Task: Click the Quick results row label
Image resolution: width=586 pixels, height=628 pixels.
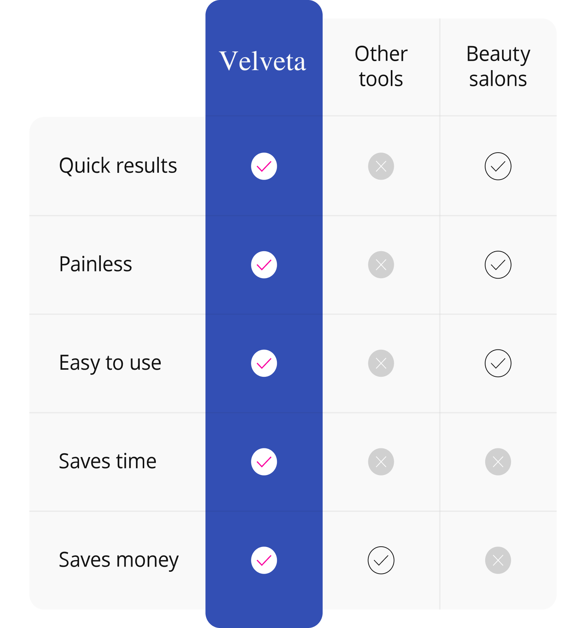Action: click(118, 166)
